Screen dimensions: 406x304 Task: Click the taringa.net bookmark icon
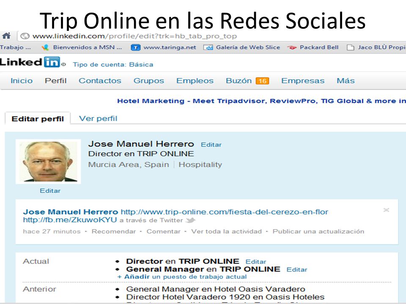click(135, 48)
